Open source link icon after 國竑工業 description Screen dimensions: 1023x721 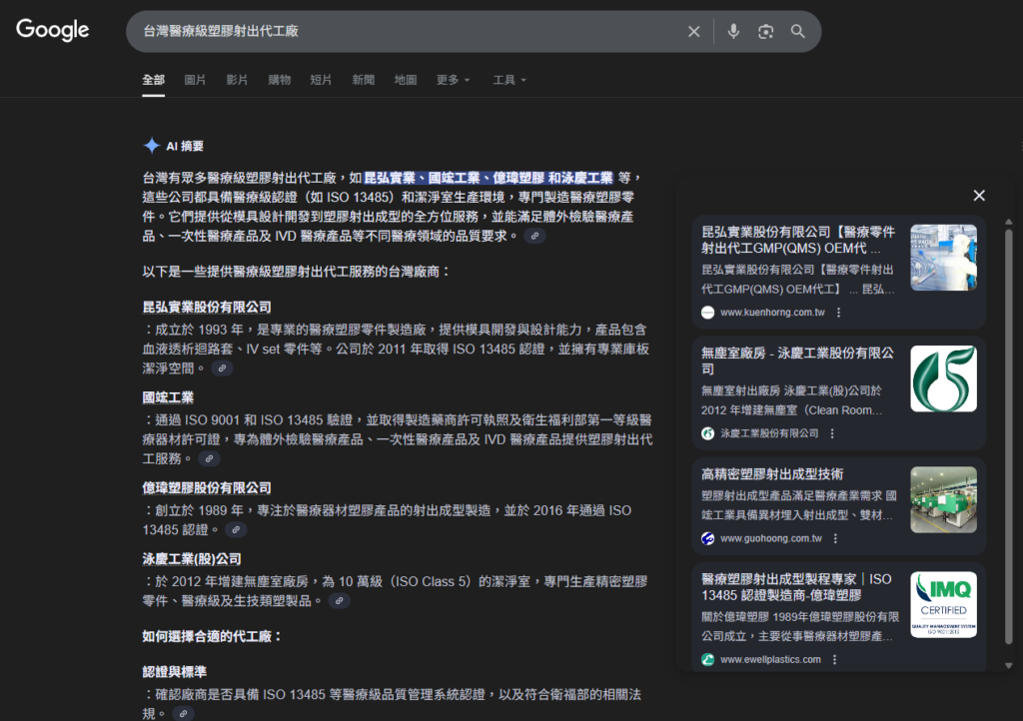(210, 459)
